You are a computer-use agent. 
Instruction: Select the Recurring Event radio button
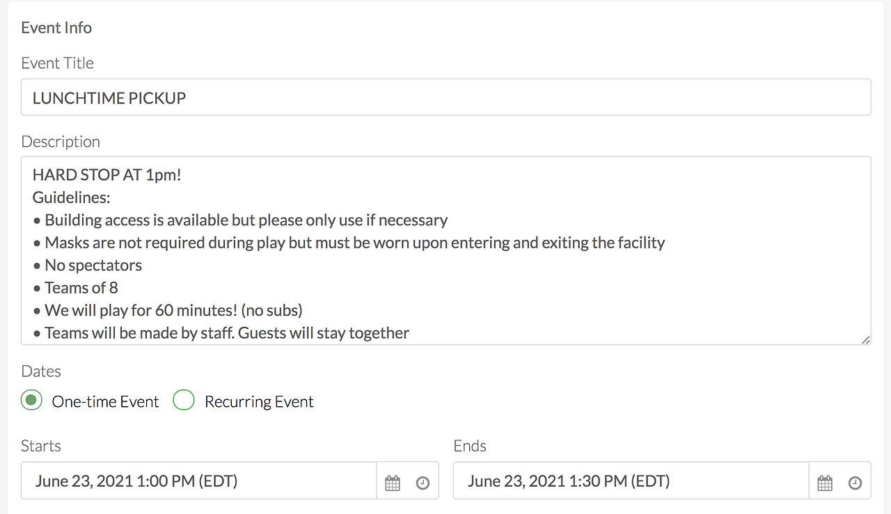click(184, 401)
